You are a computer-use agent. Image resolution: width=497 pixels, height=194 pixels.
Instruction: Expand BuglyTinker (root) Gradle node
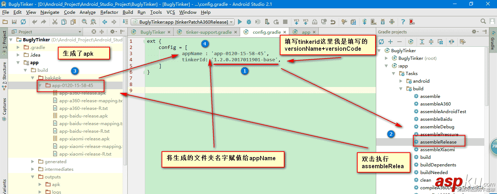pos(386,58)
